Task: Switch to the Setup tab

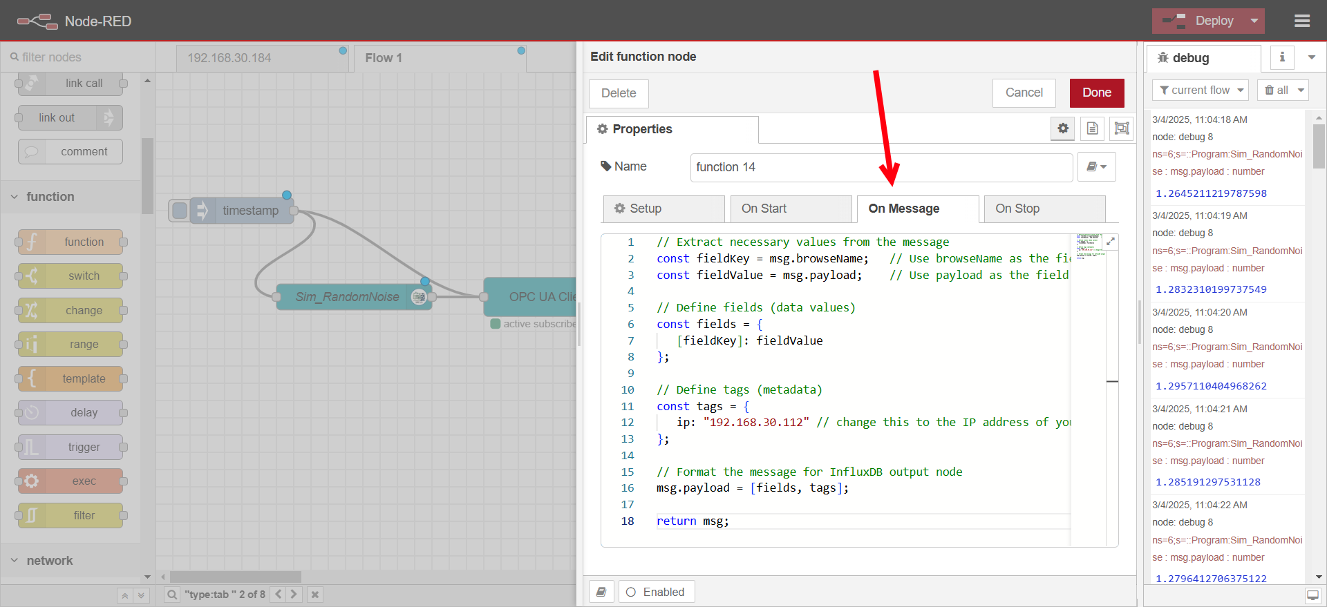Action: point(663,209)
